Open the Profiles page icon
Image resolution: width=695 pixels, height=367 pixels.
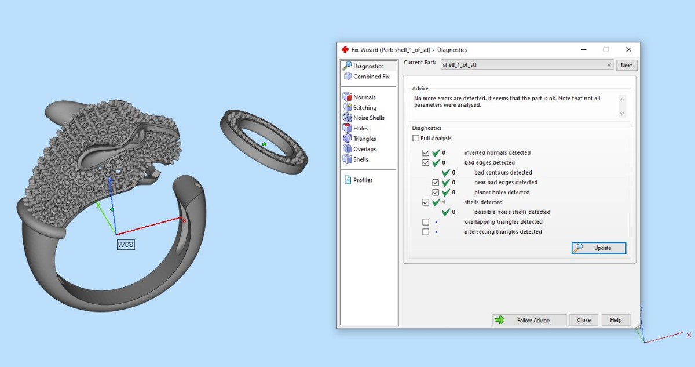[x=348, y=180]
